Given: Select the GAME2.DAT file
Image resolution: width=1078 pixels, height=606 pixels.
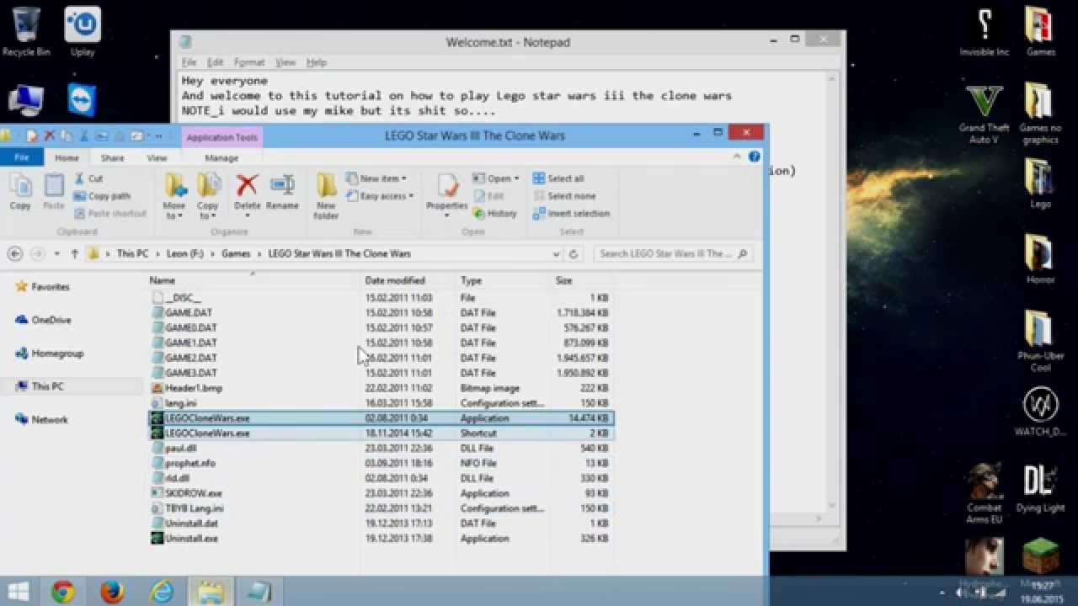Looking at the screenshot, I should [191, 358].
